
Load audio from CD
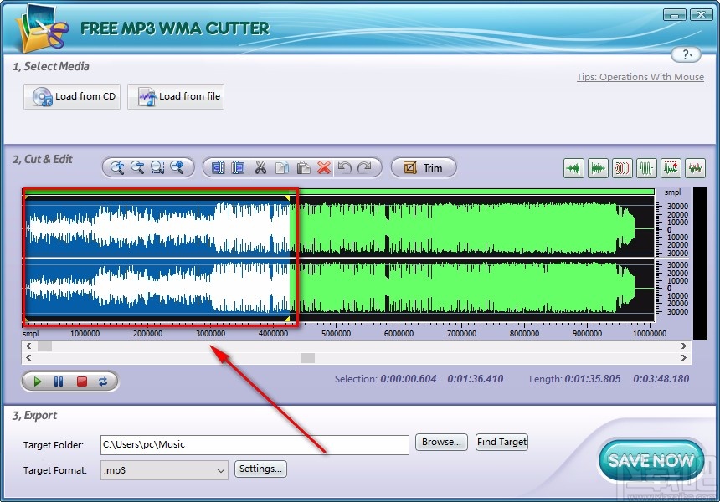click(72, 96)
